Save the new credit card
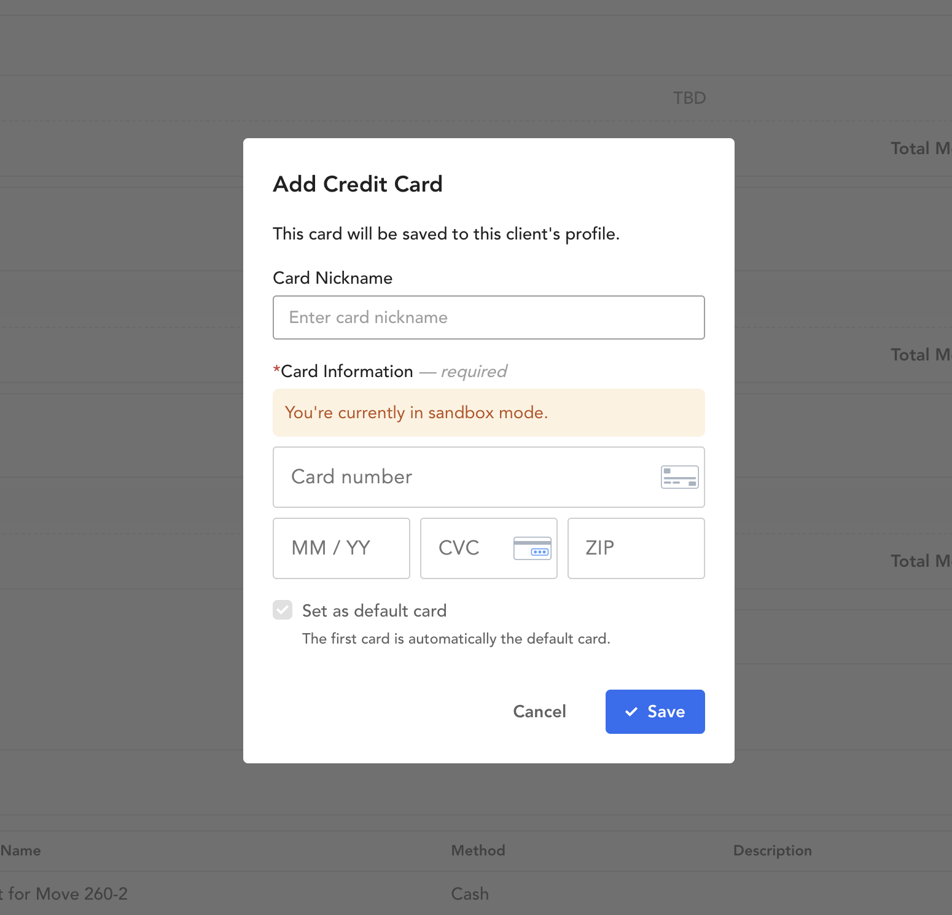The width and height of the screenshot is (952, 915). pos(655,712)
